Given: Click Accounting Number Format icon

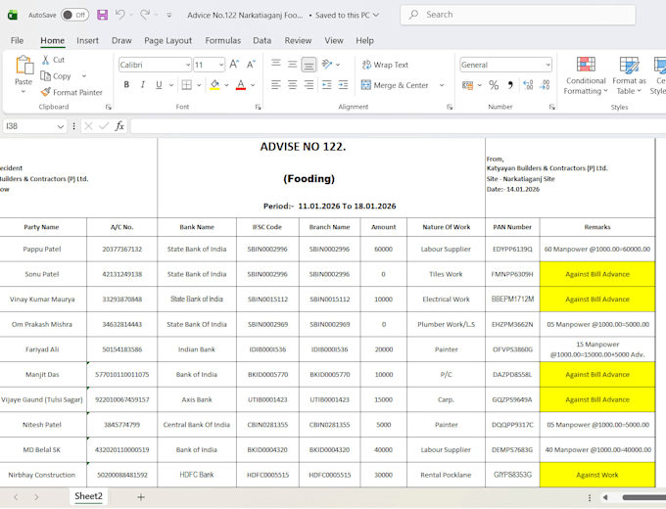Looking at the screenshot, I should [x=467, y=85].
